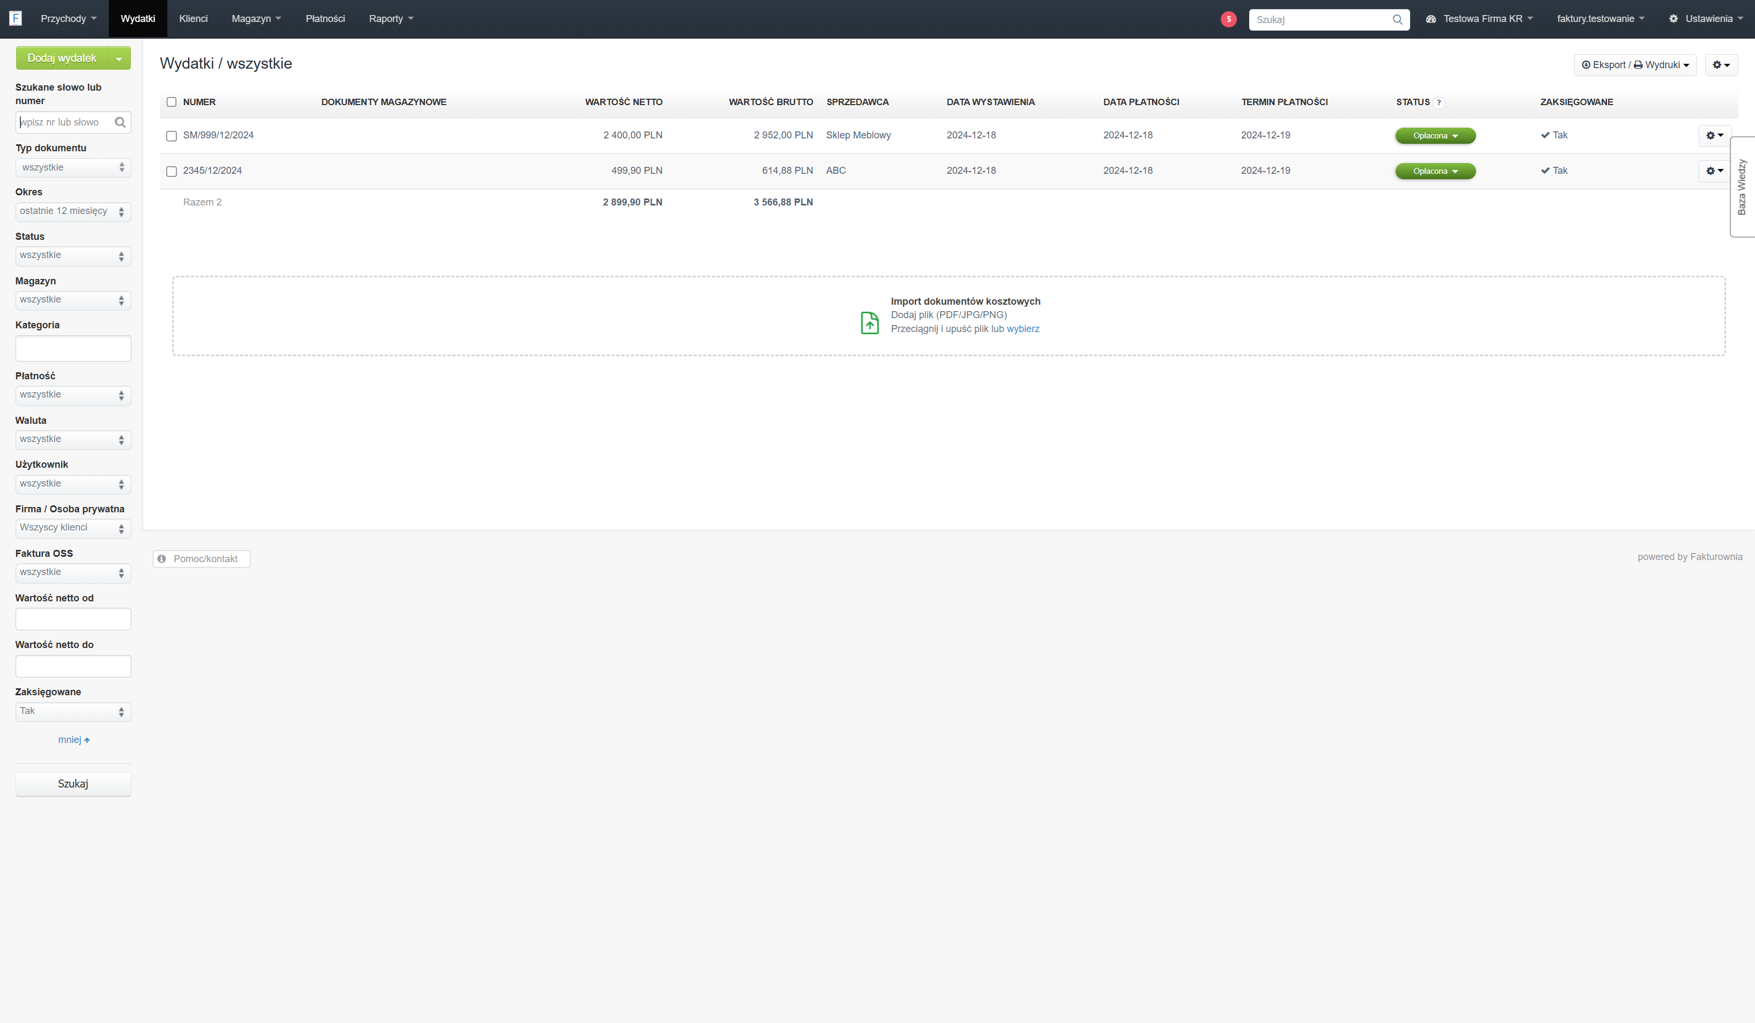This screenshot has height=1023, width=1755.
Task: Open the Raporty menu
Action: coord(390,19)
